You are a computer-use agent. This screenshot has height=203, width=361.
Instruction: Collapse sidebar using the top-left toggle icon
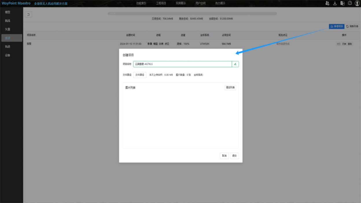28,14
